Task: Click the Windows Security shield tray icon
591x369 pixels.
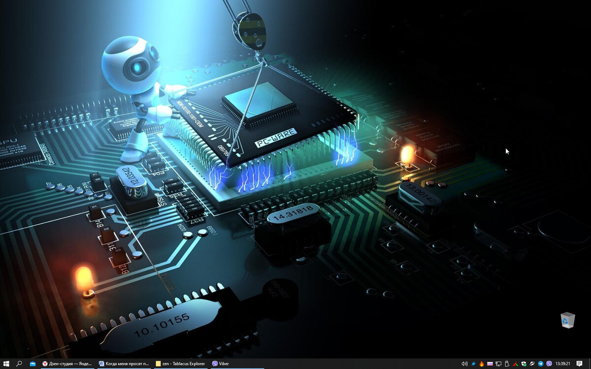Action: [x=524, y=364]
